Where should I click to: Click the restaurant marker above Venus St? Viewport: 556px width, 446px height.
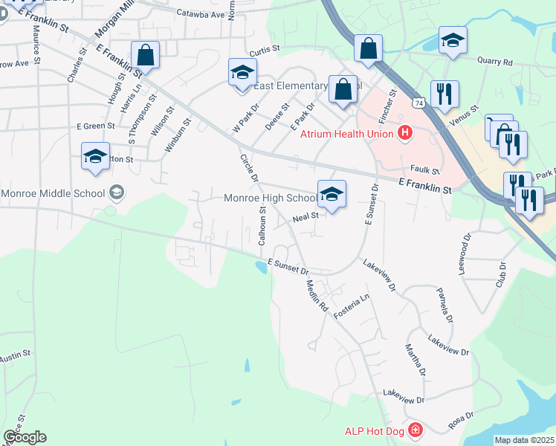coord(445,97)
